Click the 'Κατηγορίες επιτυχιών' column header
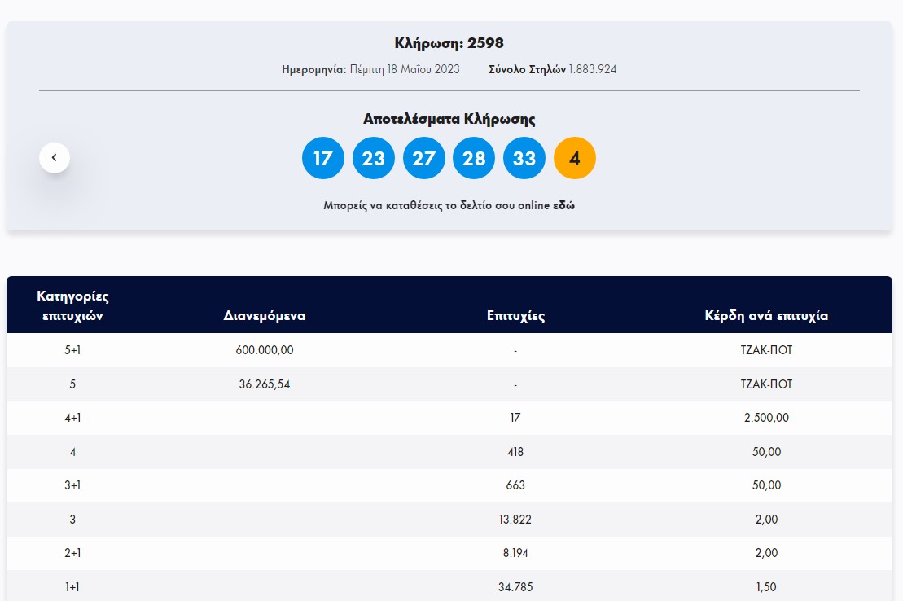The image size is (903, 601). [72, 305]
